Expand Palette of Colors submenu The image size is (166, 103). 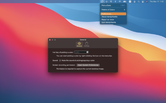point(113,10)
